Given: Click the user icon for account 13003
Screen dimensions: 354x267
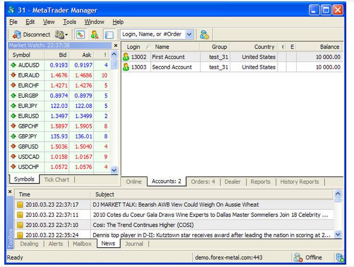Looking at the screenshot, I should (x=126, y=67).
